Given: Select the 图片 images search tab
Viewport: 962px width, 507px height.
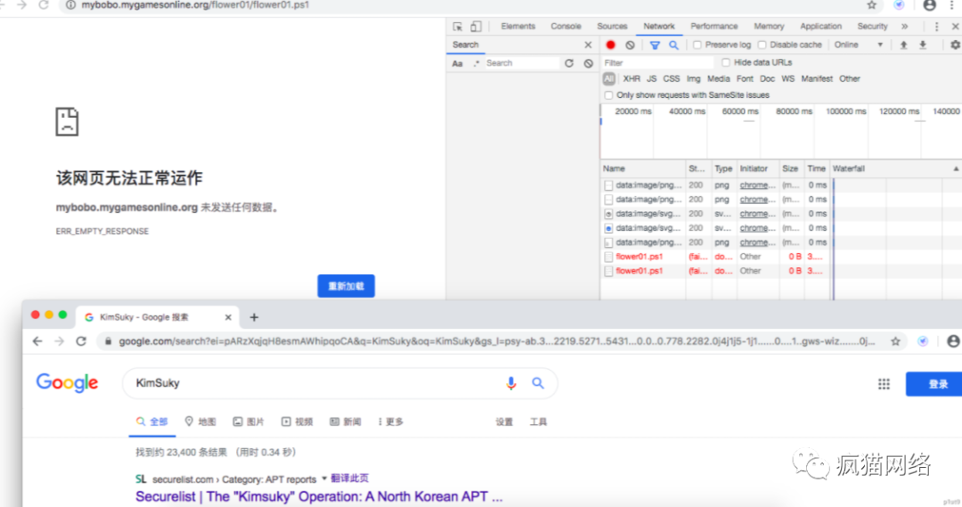Looking at the screenshot, I should 249,421.
